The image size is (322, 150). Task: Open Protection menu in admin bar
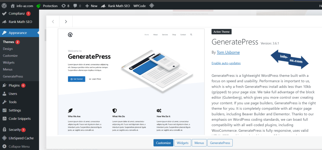(x=50, y=6)
